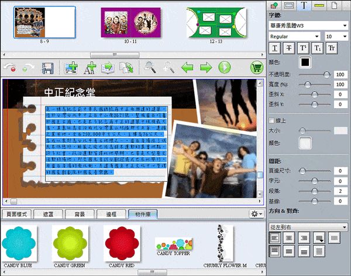This screenshot has height=276, width=351.
Task: Switch to the 背景 tab
Action: coord(78,214)
